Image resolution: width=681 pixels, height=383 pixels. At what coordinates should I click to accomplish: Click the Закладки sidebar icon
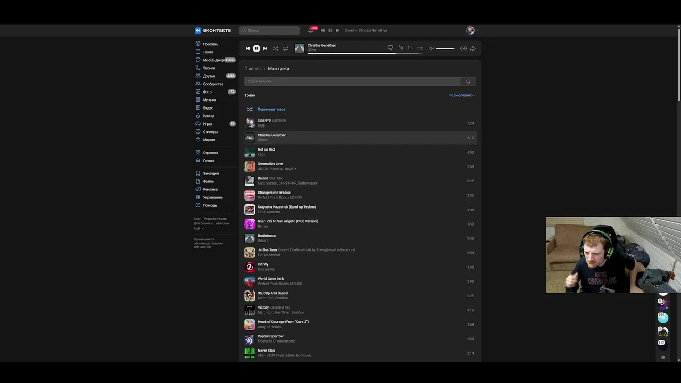click(198, 173)
